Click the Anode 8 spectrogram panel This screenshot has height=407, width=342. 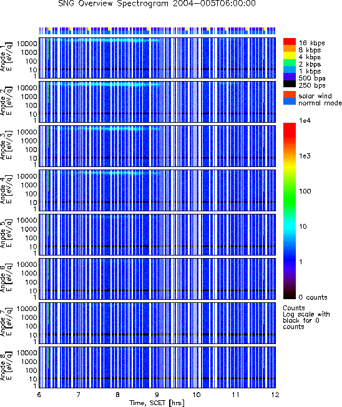coord(157,366)
